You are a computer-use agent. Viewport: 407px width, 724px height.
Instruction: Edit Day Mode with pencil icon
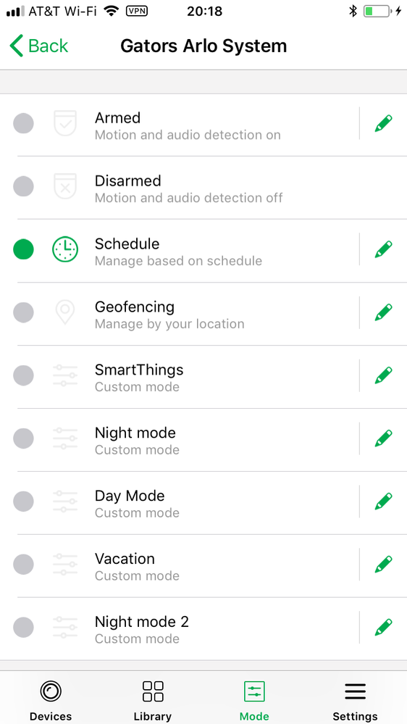[384, 502]
